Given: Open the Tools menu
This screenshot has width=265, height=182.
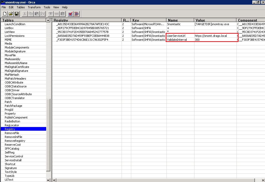Looking at the screenshot, I should [x=47, y=7].
